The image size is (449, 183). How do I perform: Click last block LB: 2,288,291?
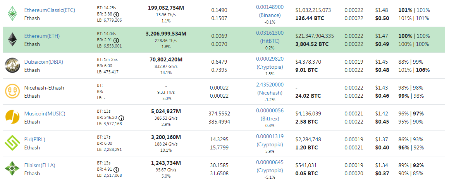click(x=109, y=149)
